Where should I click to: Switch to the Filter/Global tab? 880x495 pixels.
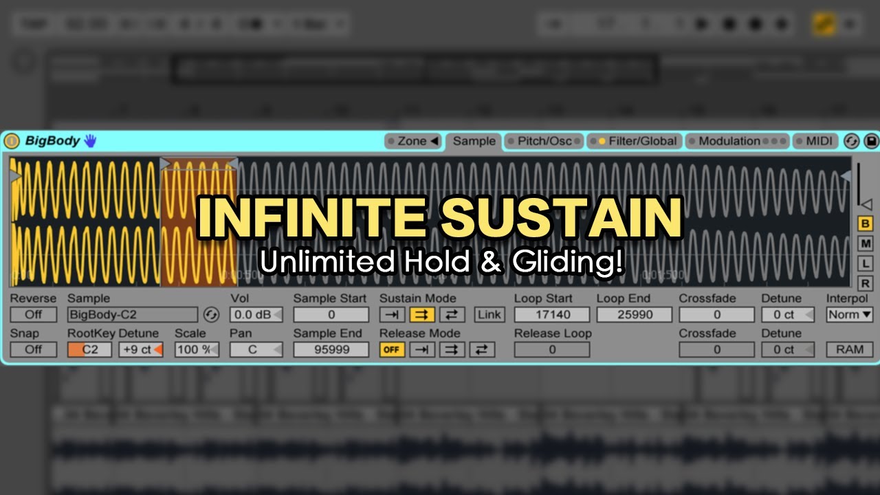pyautogui.click(x=635, y=141)
